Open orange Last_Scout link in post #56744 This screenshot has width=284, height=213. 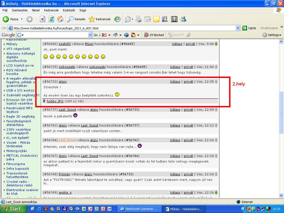coord(67,140)
